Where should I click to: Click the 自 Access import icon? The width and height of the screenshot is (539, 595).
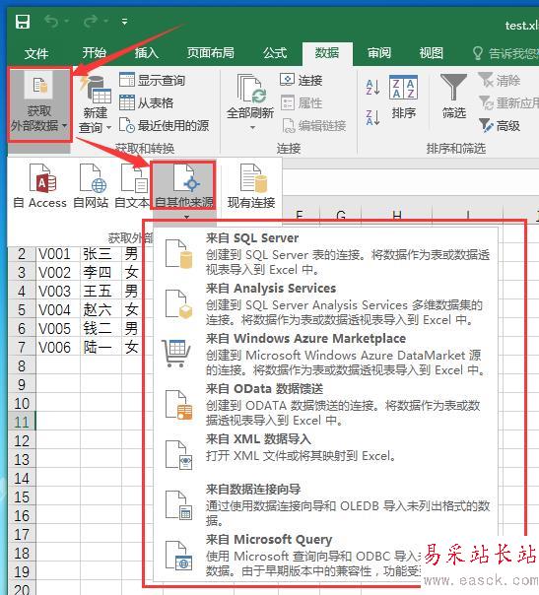click(39, 186)
